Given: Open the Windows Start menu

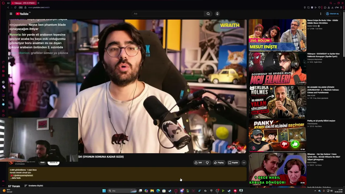Looking at the screenshot, I should 104,191.
